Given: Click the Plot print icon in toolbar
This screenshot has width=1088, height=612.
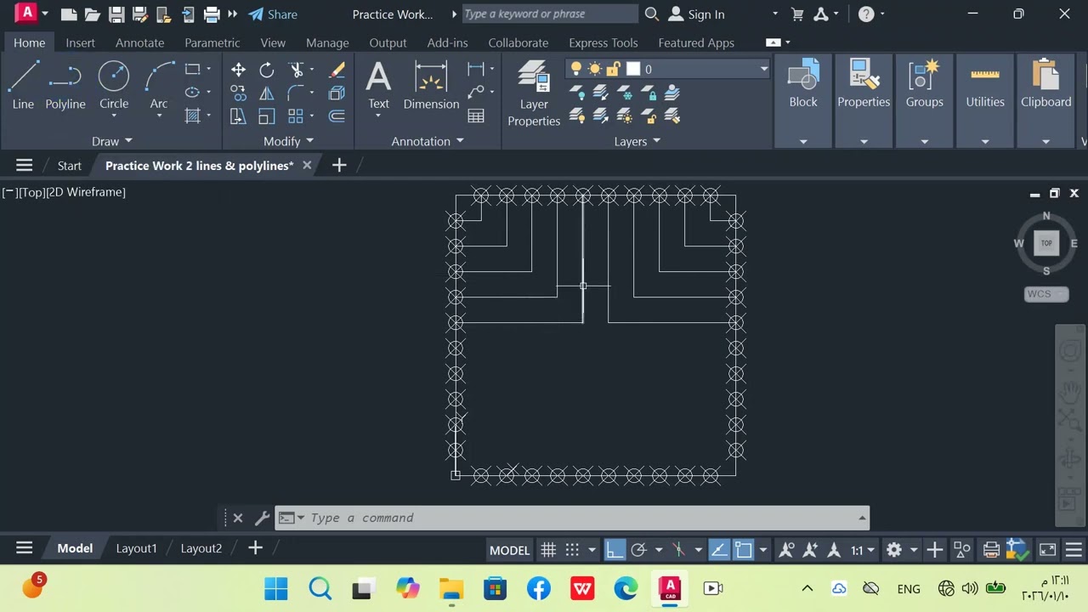Looking at the screenshot, I should [x=212, y=14].
